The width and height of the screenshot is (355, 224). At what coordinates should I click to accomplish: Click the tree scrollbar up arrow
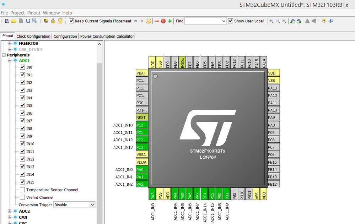click(x=99, y=44)
